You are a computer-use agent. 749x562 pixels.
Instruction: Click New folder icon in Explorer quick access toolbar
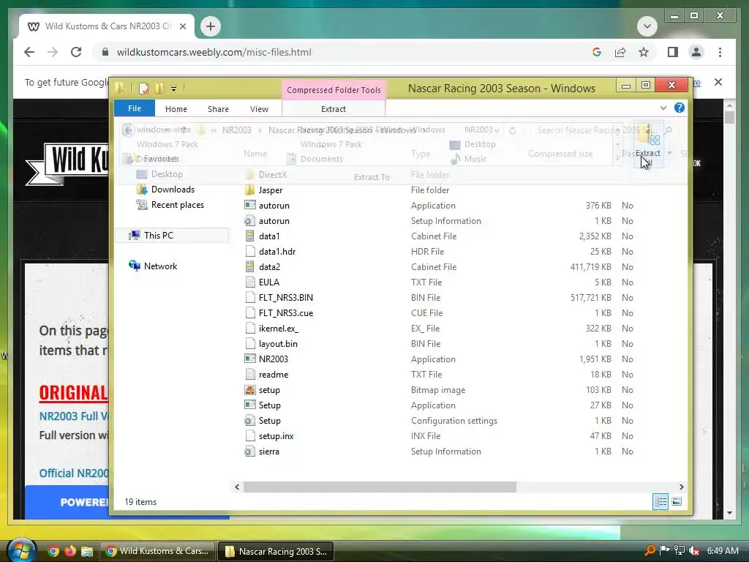tap(159, 89)
